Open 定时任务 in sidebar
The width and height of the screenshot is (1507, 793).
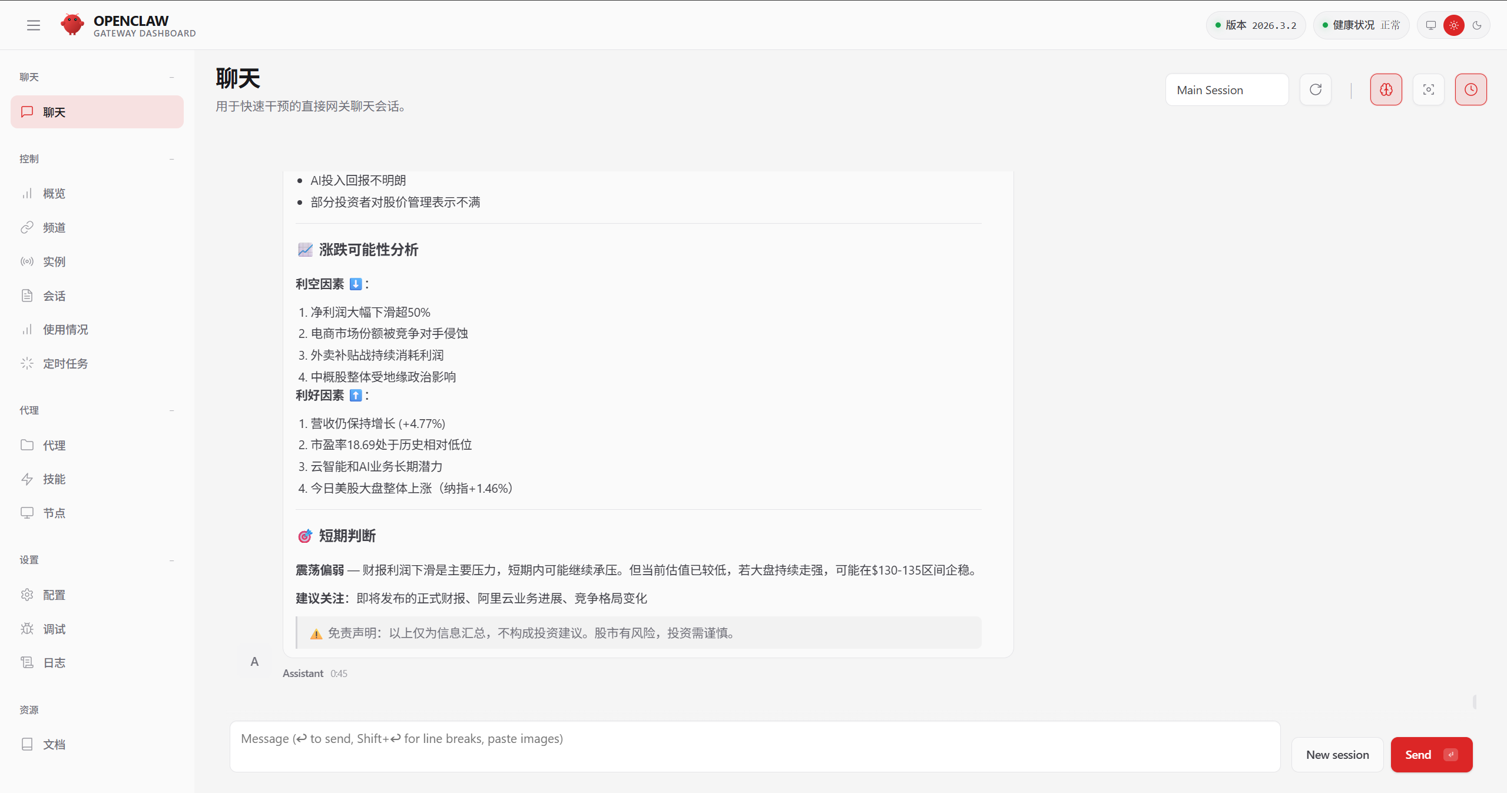(x=65, y=364)
